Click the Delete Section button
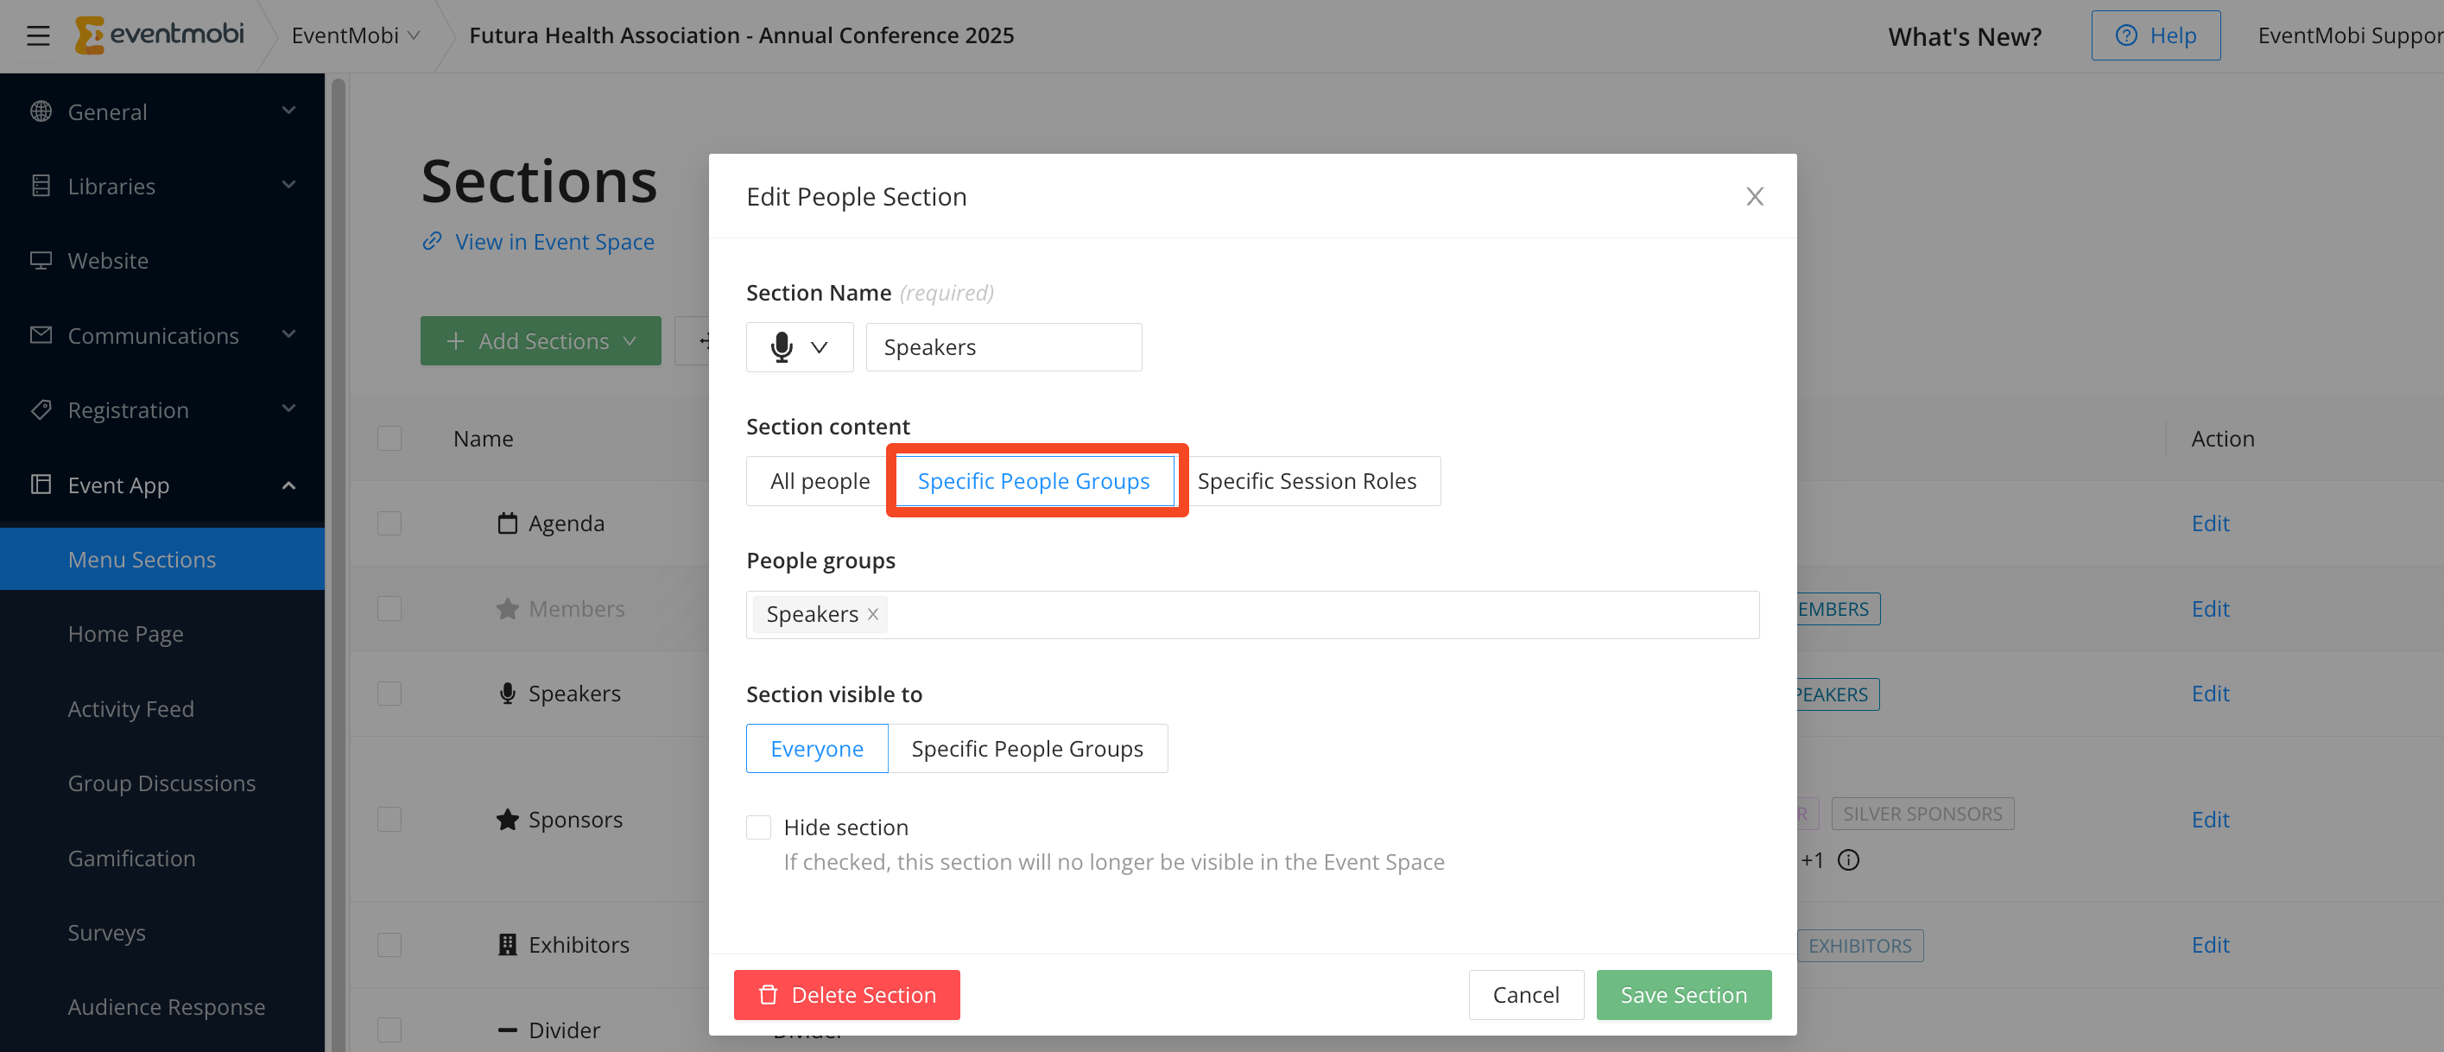 tap(846, 994)
